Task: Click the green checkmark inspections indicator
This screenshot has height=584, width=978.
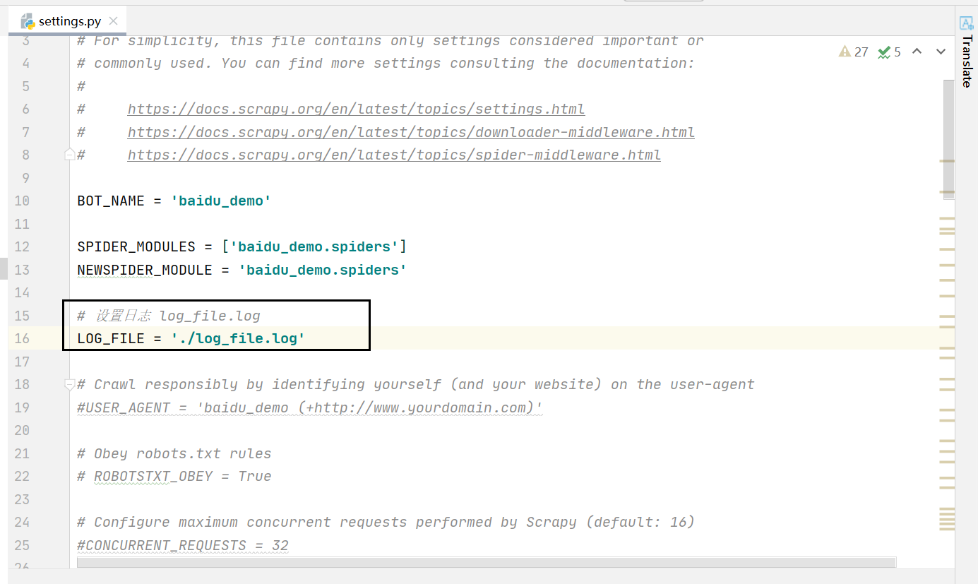Action: point(884,52)
